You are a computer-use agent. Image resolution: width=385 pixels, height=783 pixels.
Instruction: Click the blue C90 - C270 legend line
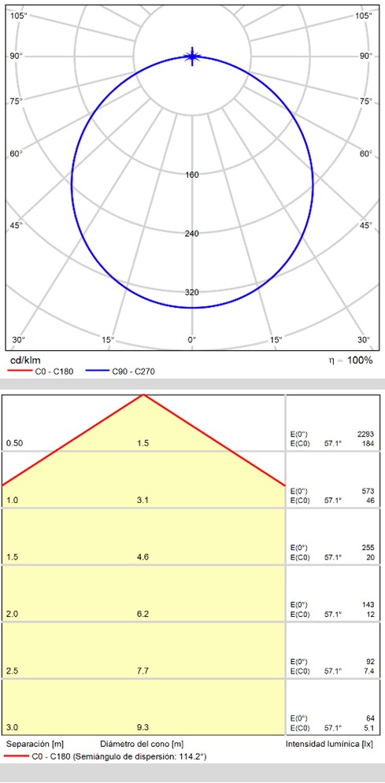(x=96, y=371)
